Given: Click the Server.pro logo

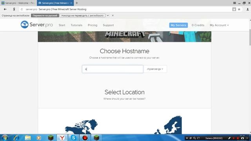Looking at the screenshot, I should [37, 25].
